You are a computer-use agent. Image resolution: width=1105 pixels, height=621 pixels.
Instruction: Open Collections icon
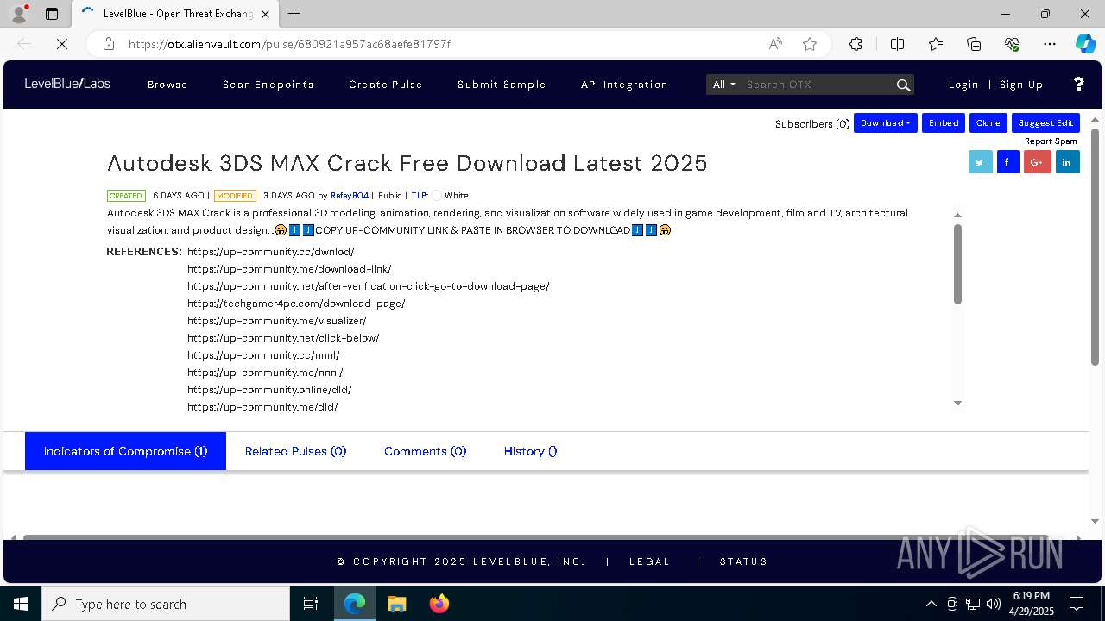point(974,44)
